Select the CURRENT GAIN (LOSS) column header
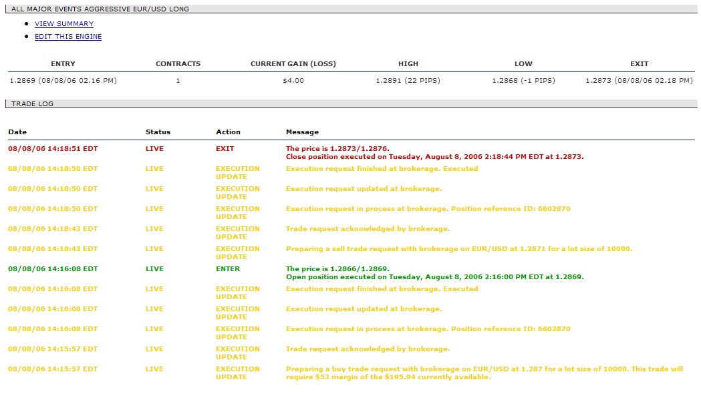 click(293, 64)
